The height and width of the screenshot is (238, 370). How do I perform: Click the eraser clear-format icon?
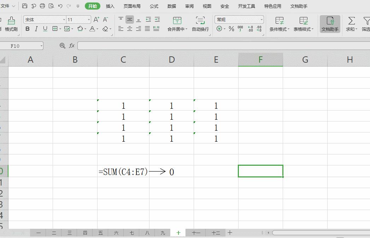105,29
